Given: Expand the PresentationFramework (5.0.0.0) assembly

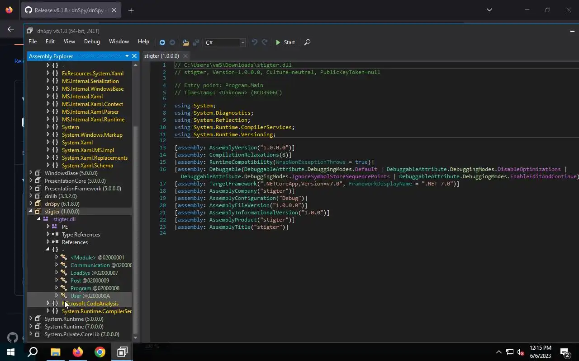Looking at the screenshot, I should (x=31, y=188).
